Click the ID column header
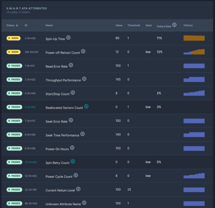 point(26,25)
